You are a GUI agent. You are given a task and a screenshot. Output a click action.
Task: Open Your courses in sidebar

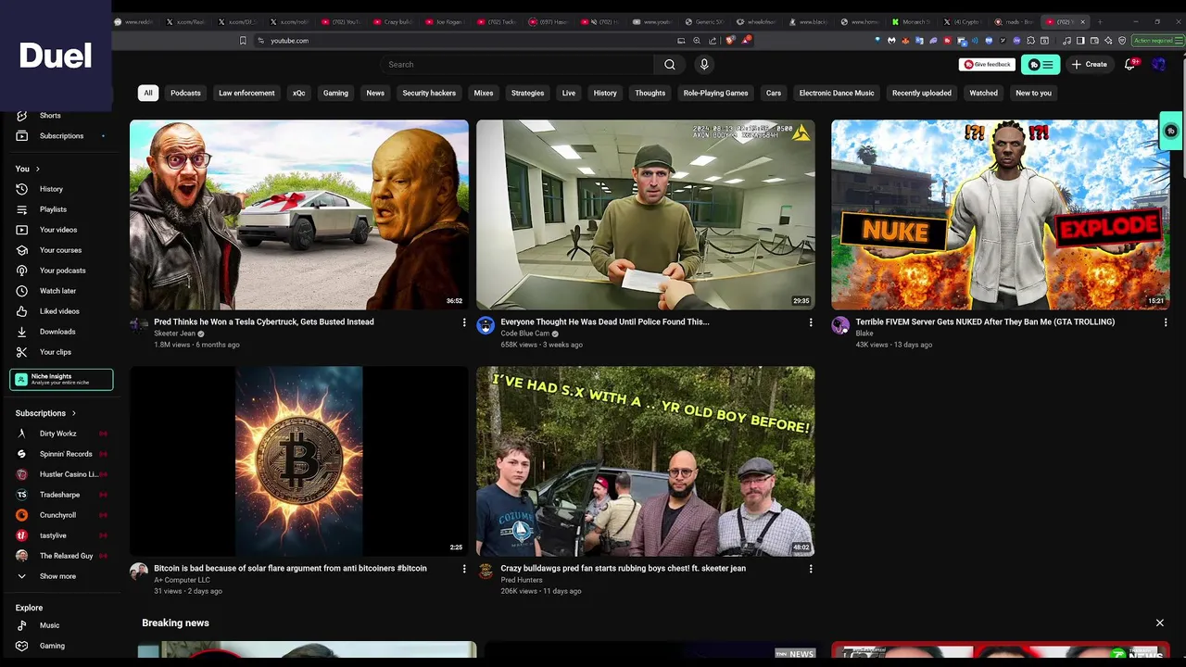point(61,250)
